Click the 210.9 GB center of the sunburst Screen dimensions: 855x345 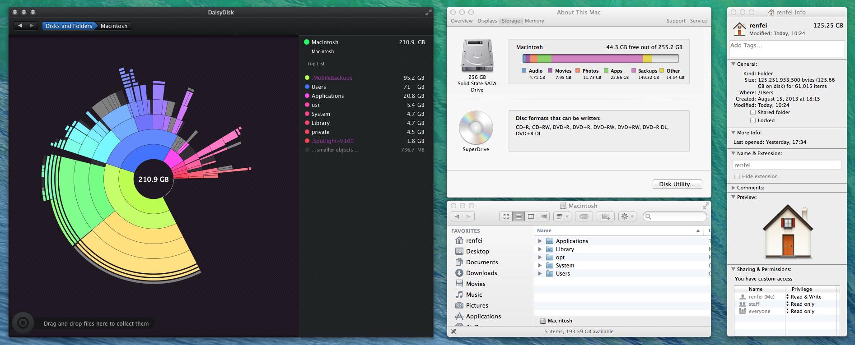154,179
